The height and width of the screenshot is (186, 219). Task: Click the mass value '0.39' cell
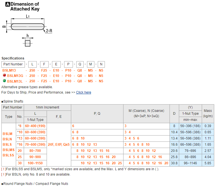click(208, 126)
